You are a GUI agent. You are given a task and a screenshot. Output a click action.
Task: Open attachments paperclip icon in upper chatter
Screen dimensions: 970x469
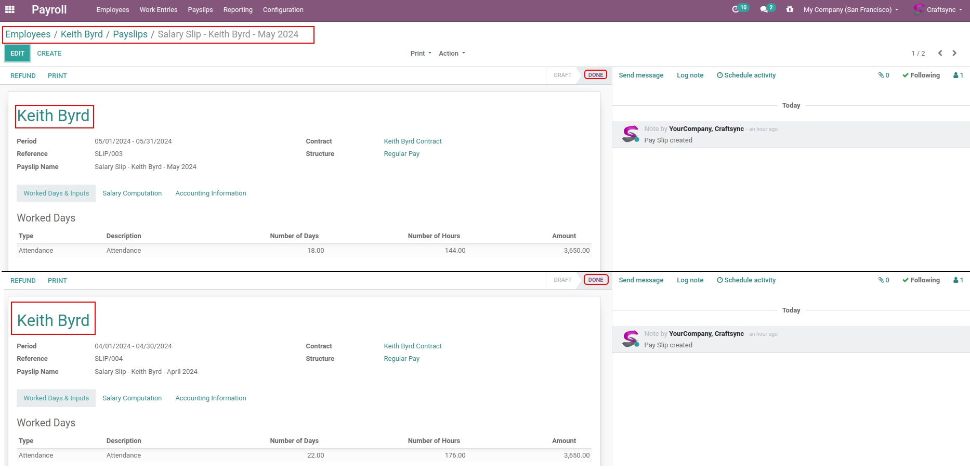tap(883, 75)
